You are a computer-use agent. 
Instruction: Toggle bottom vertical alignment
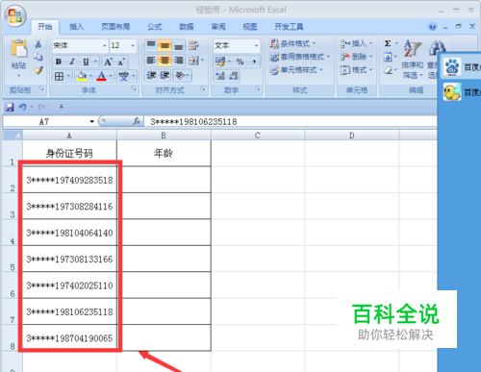click(x=178, y=45)
